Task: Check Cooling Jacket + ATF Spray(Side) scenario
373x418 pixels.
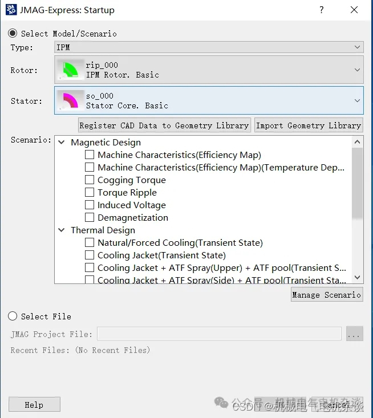Action: pyautogui.click(x=90, y=279)
